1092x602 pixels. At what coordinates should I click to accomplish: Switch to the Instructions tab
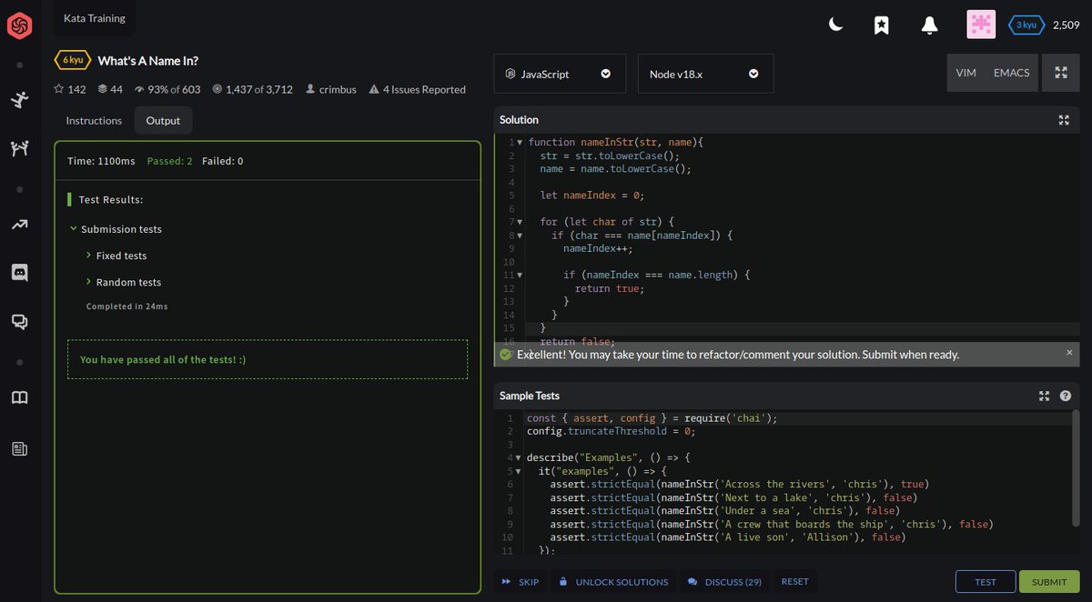[94, 120]
